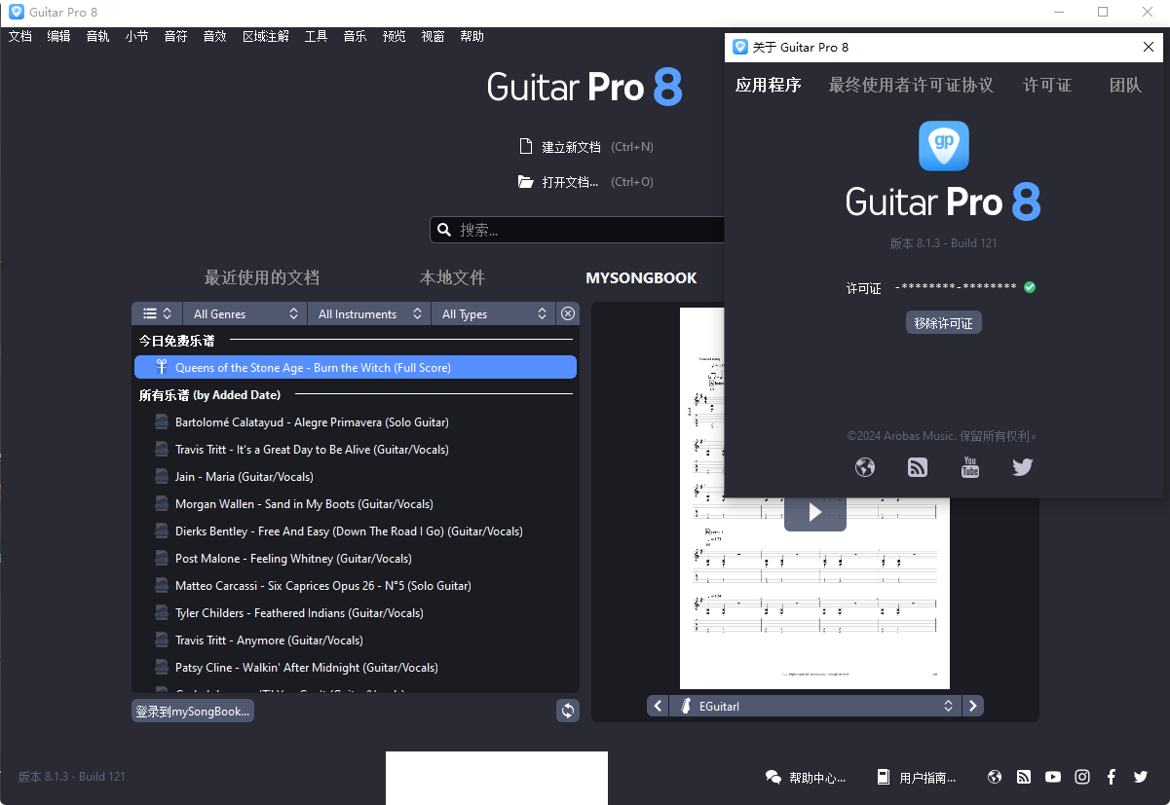Click the new document page icon

(526, 147)
